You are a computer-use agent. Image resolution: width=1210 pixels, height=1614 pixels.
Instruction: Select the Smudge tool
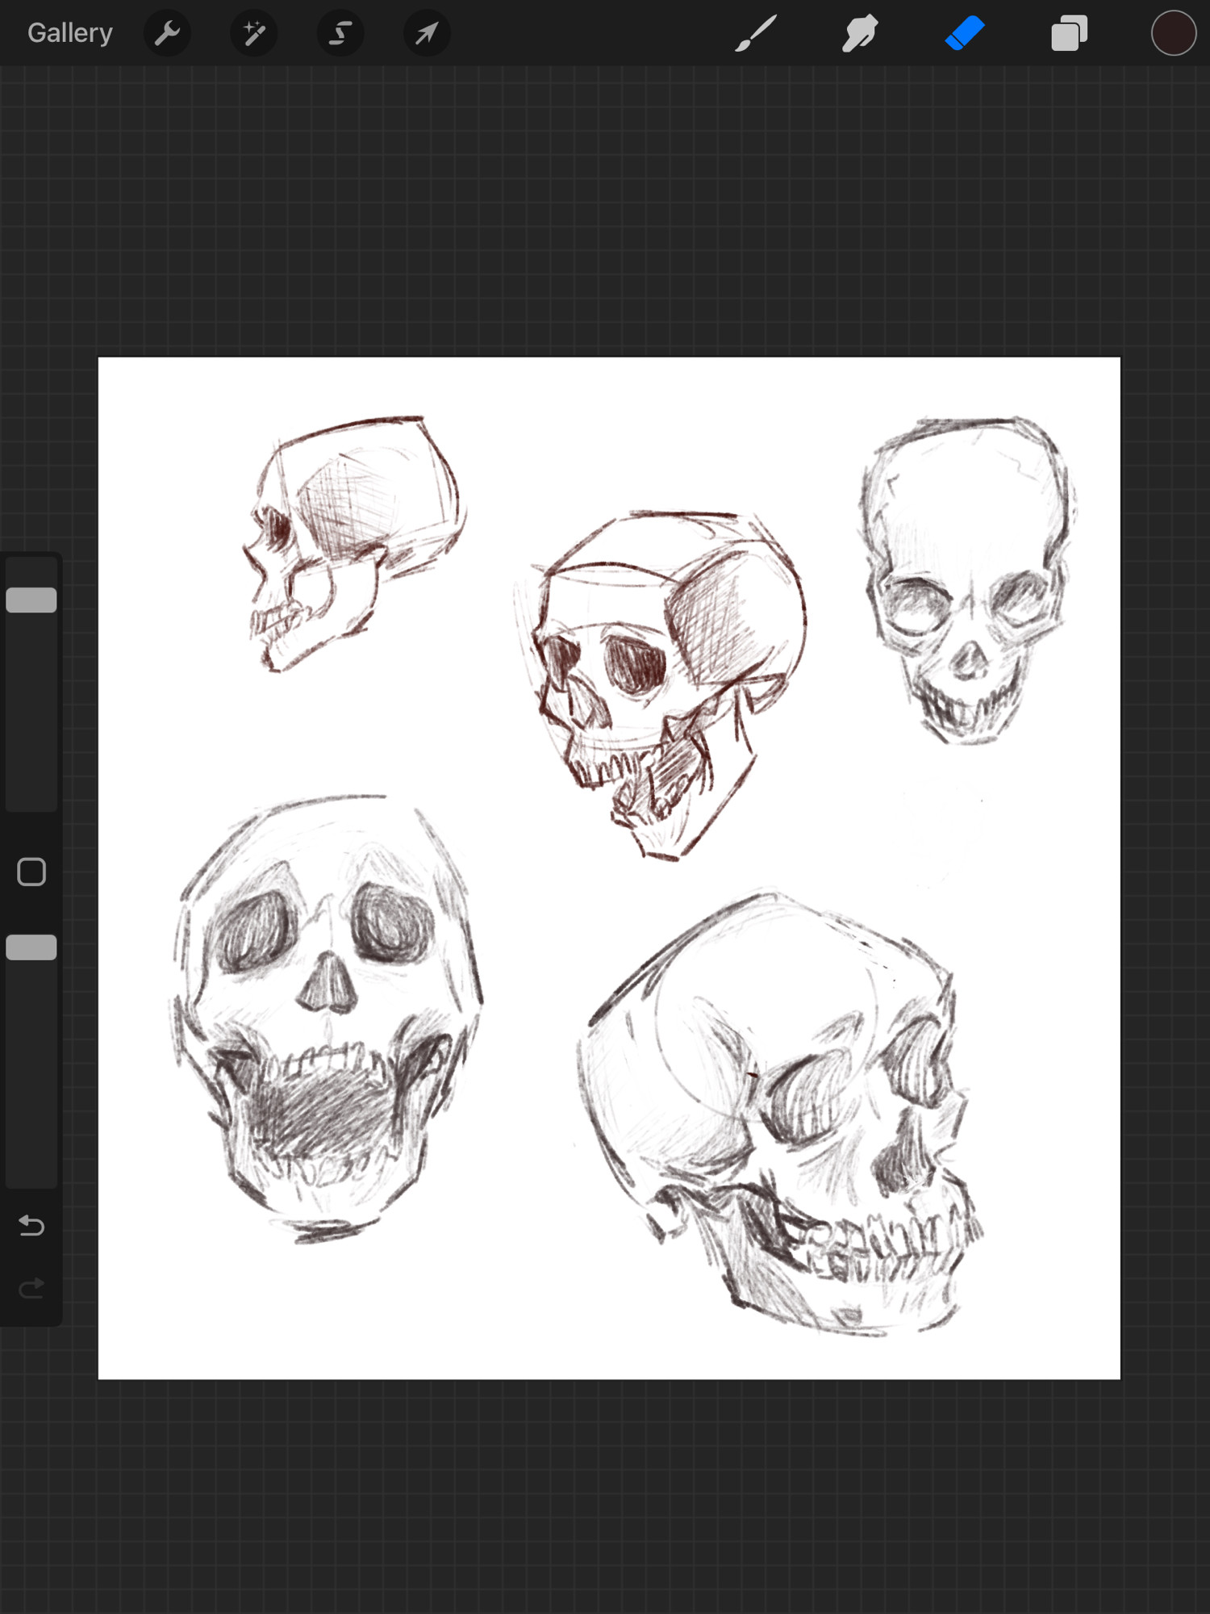click(860, 33)
